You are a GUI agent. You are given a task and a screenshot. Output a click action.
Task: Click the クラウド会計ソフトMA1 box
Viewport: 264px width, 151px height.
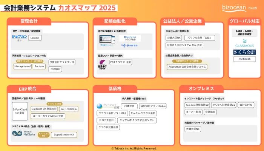coord(112,113)
